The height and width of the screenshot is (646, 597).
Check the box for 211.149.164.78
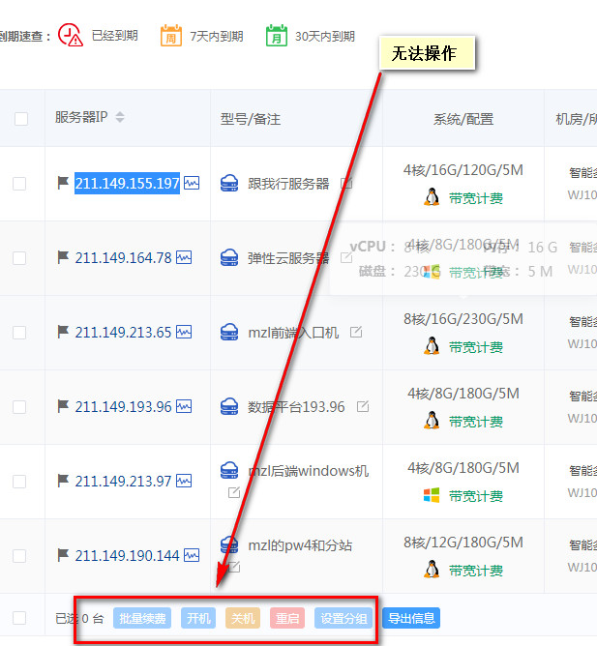tap(19, 258)
